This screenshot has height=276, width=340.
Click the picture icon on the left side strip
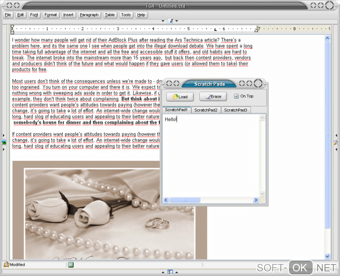(4, 142)
